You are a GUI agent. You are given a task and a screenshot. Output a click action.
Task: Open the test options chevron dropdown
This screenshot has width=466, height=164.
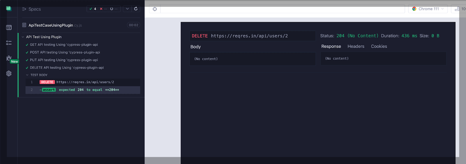tap(127, 9)
